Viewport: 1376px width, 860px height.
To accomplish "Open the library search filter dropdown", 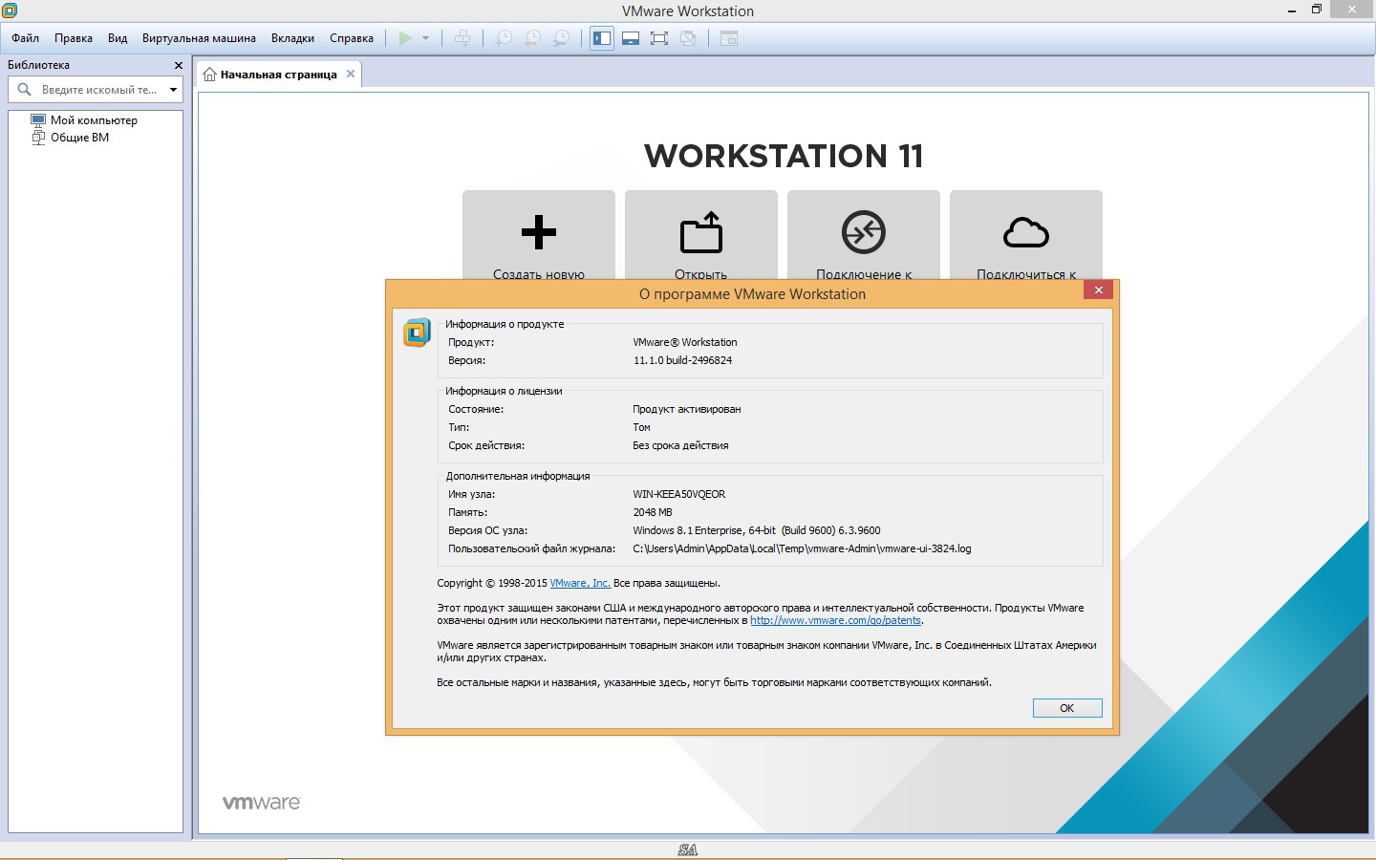I will [x=173, y=90].
